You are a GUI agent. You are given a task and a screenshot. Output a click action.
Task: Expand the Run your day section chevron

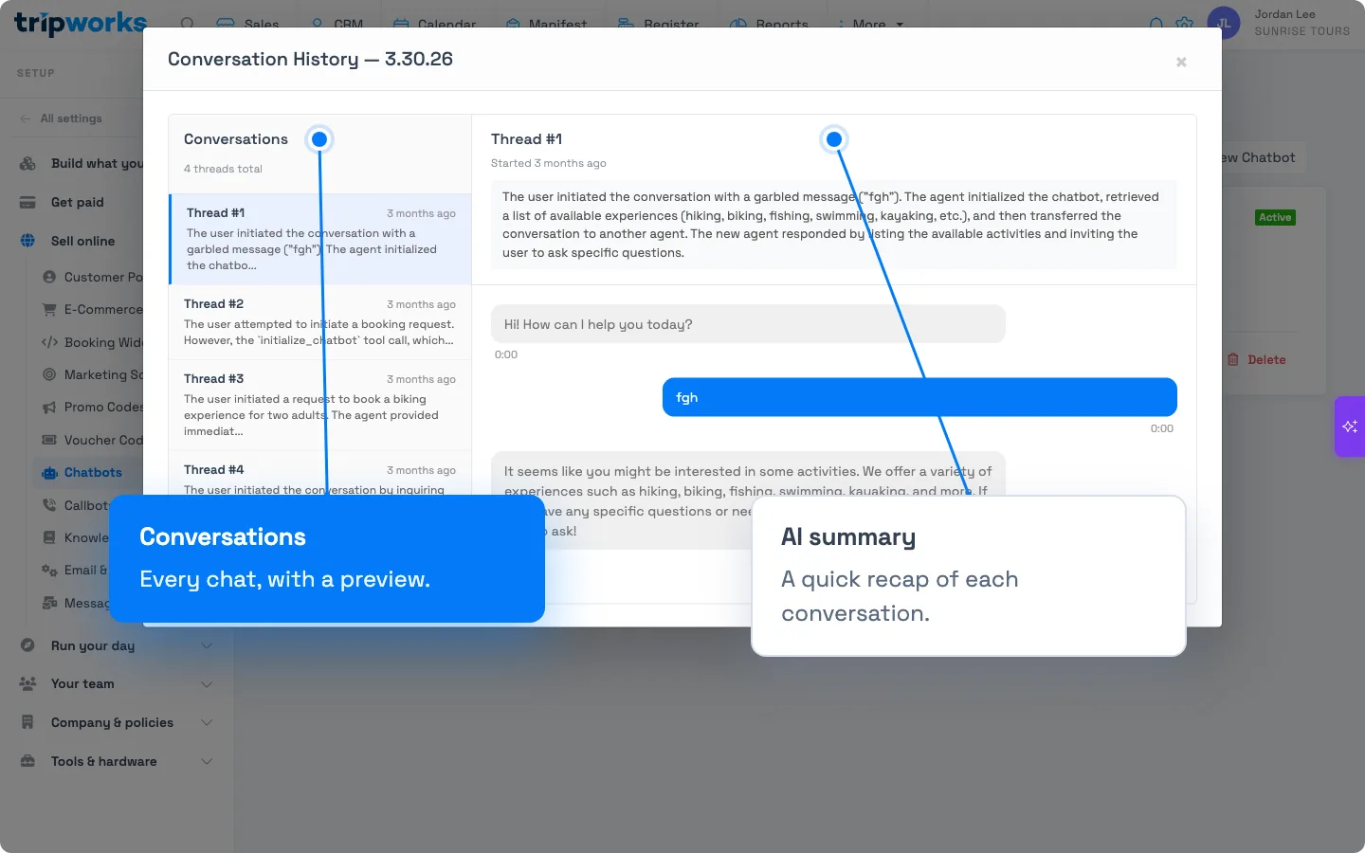(x=207, y=645)
